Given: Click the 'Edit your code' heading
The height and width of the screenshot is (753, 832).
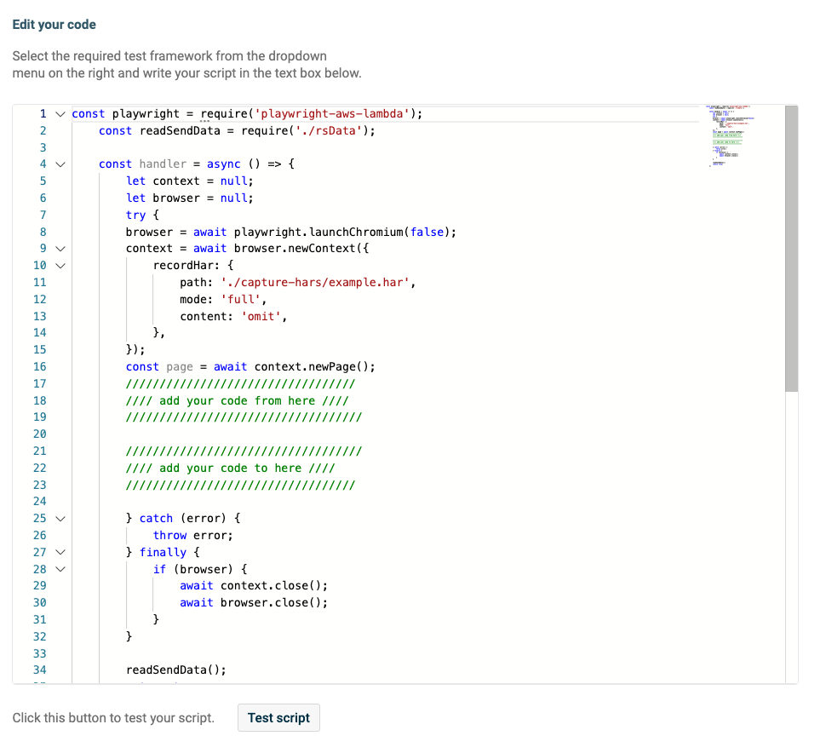Looking at the screenshot, I should [x=54, y=25].
